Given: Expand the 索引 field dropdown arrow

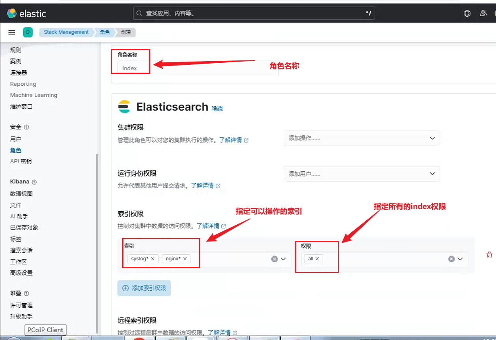Looking at the screenshot, I should [283, 259].
